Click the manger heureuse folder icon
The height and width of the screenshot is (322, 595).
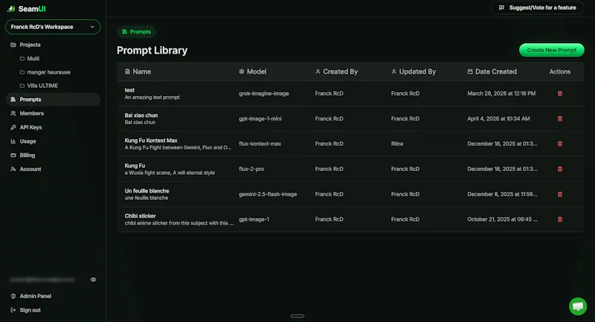tap(22, 72)
